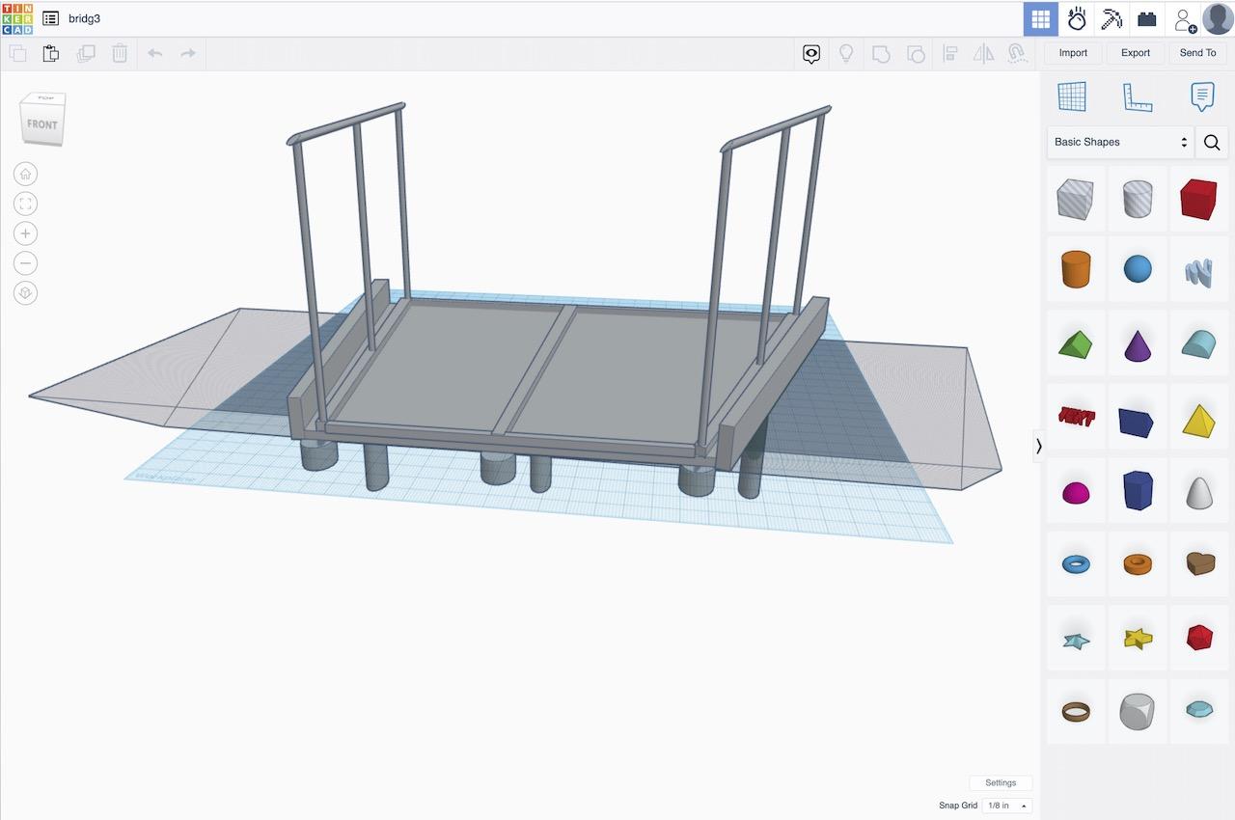The width and height of the screenshot is (1235, 820).
Task: Pick the brown Ring shape
Action: 1076,712
